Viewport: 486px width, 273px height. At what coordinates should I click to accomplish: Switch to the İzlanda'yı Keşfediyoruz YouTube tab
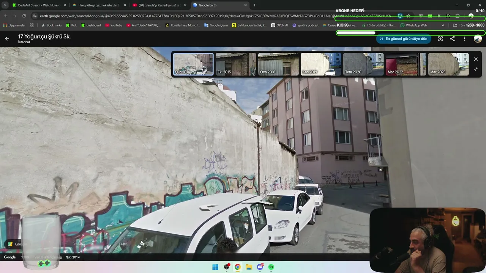[159, 5]
